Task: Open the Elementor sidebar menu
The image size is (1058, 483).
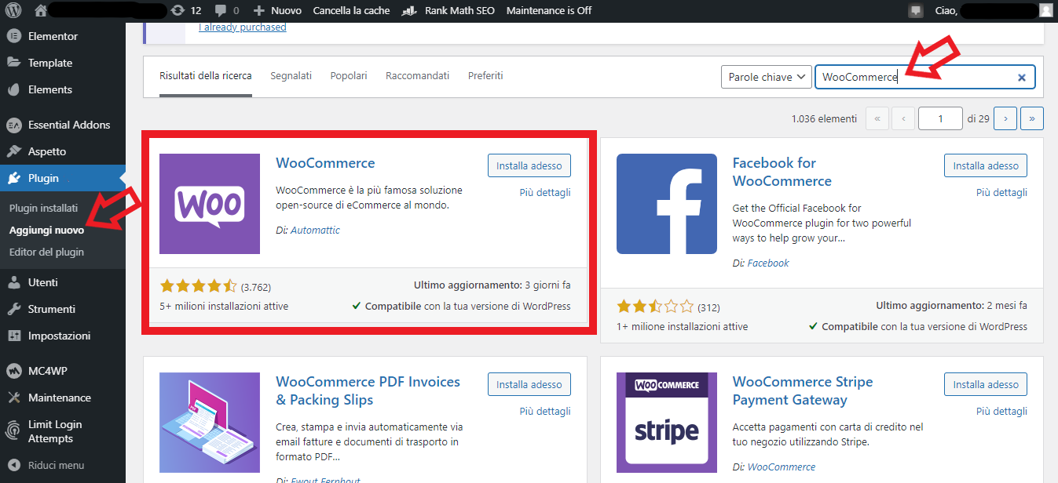Action: (53, 36)
